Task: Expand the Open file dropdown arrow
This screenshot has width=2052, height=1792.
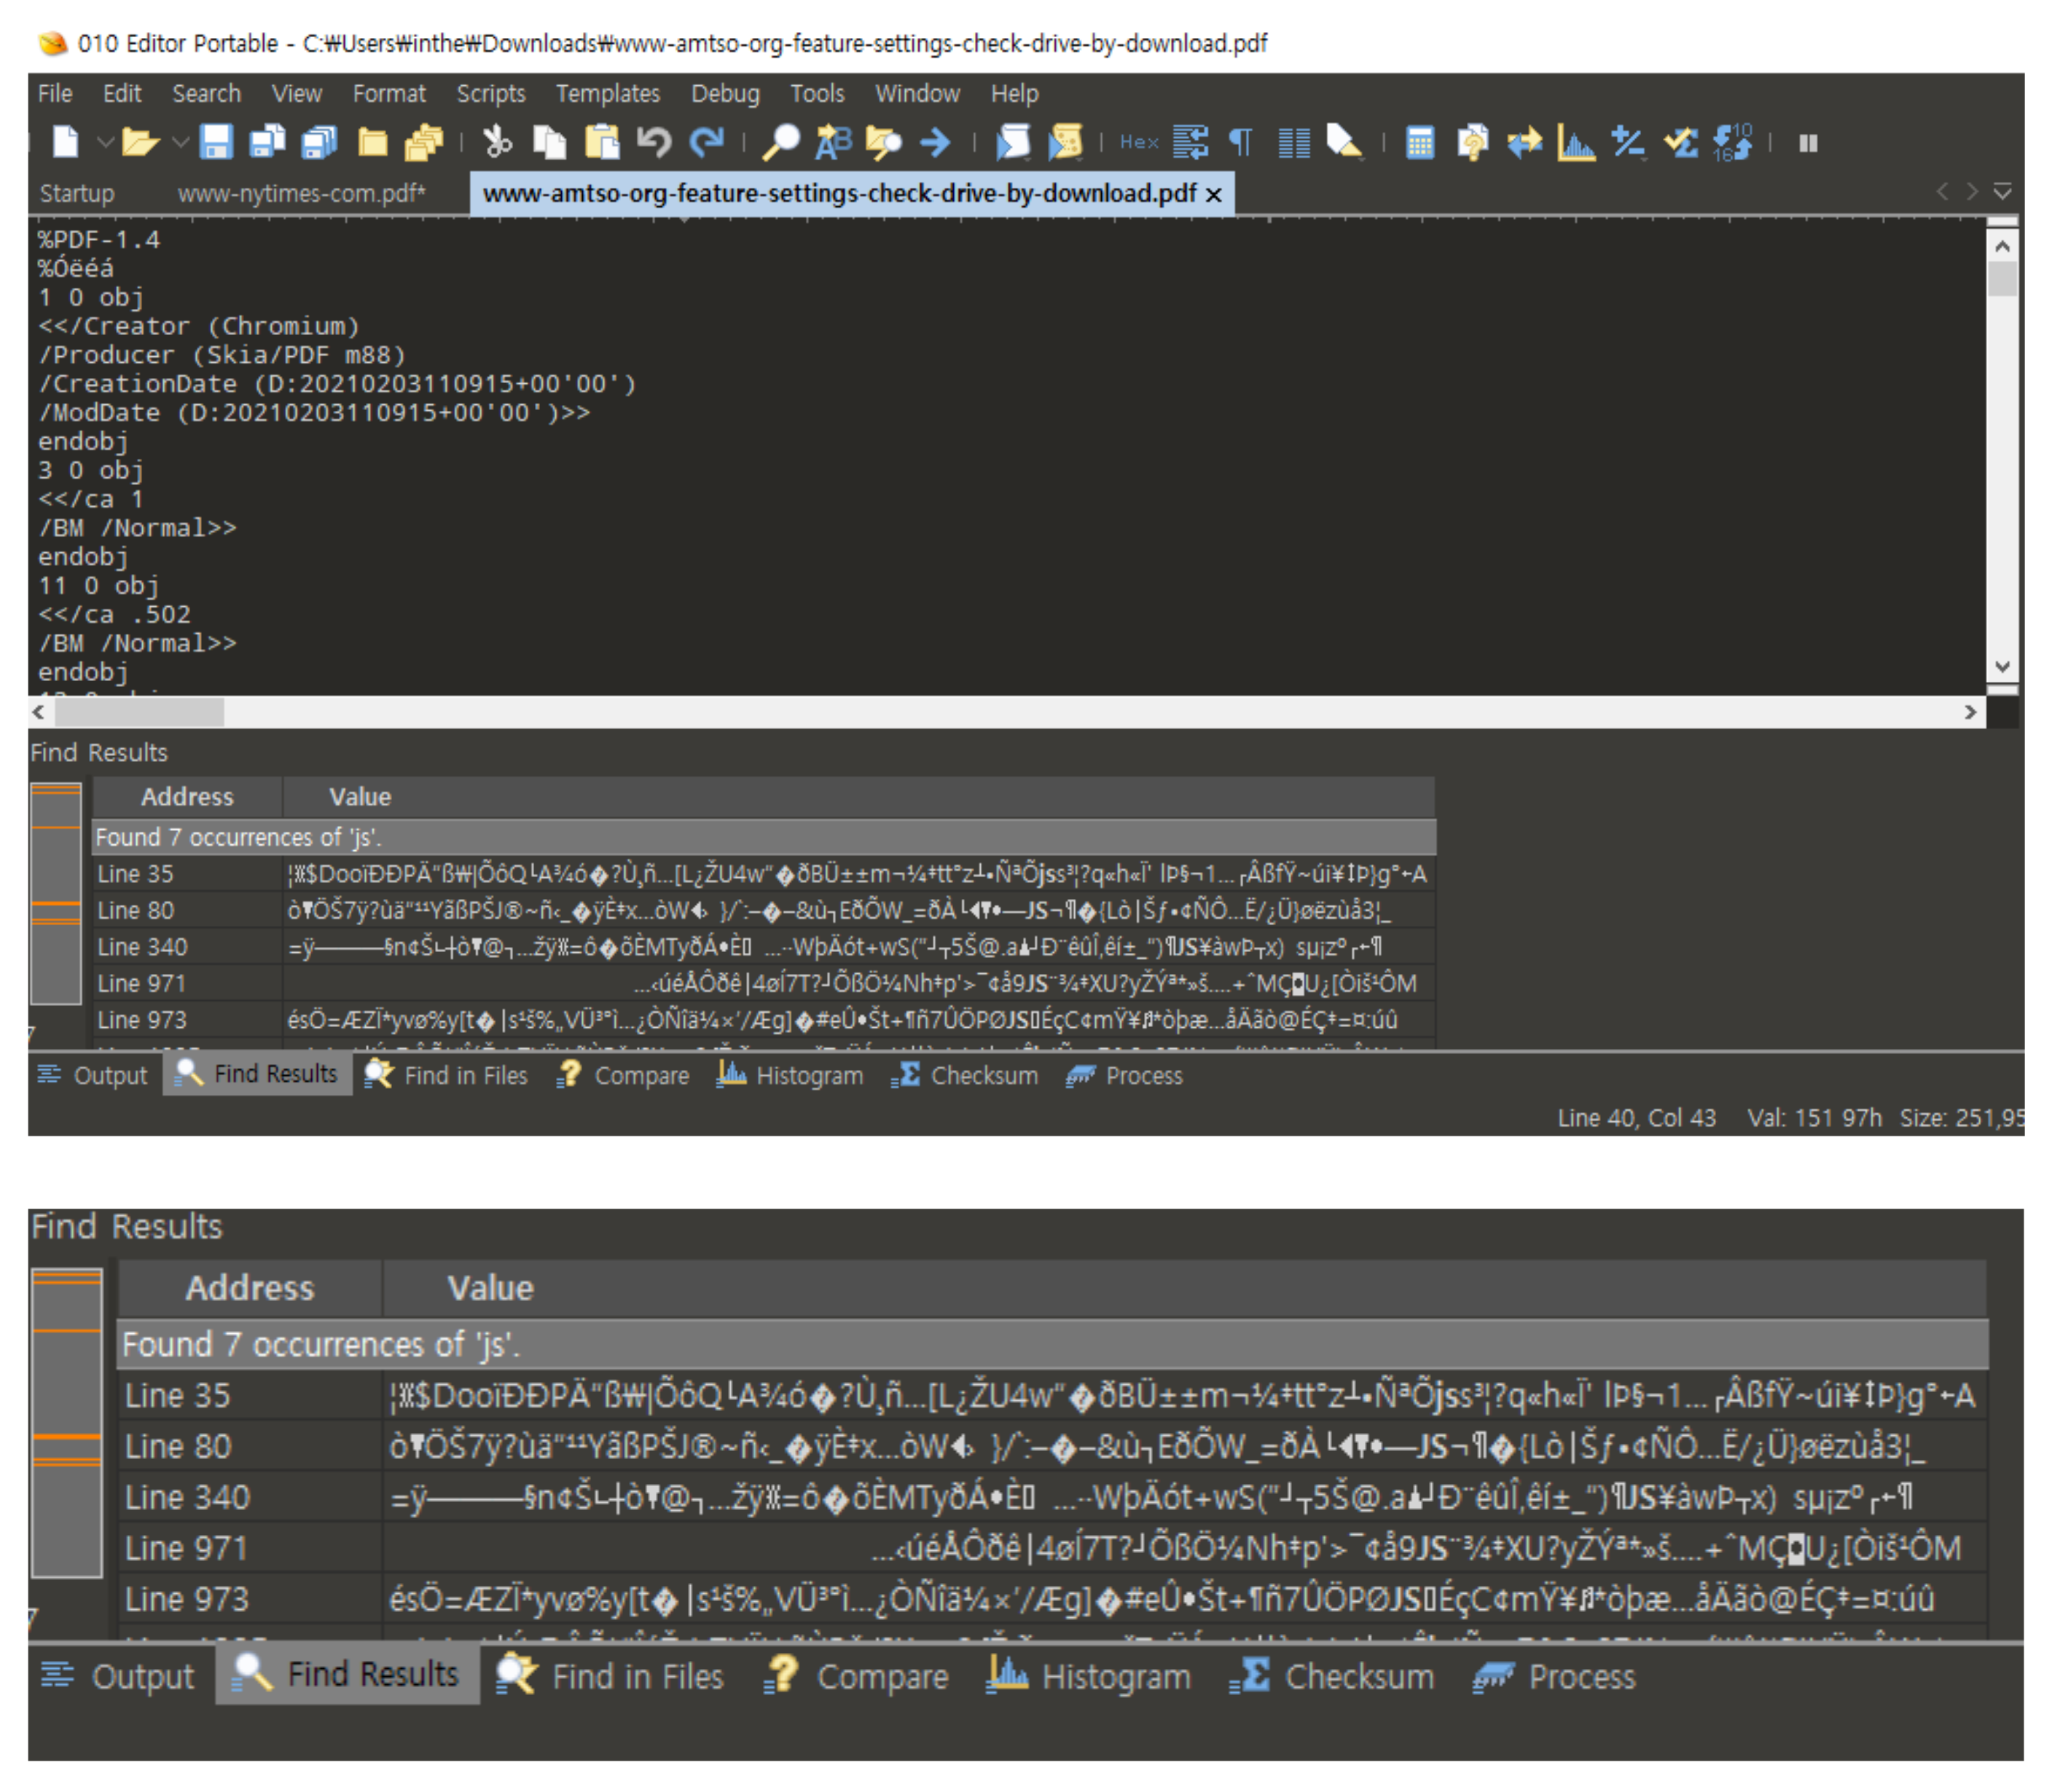Action: point(180,142)
